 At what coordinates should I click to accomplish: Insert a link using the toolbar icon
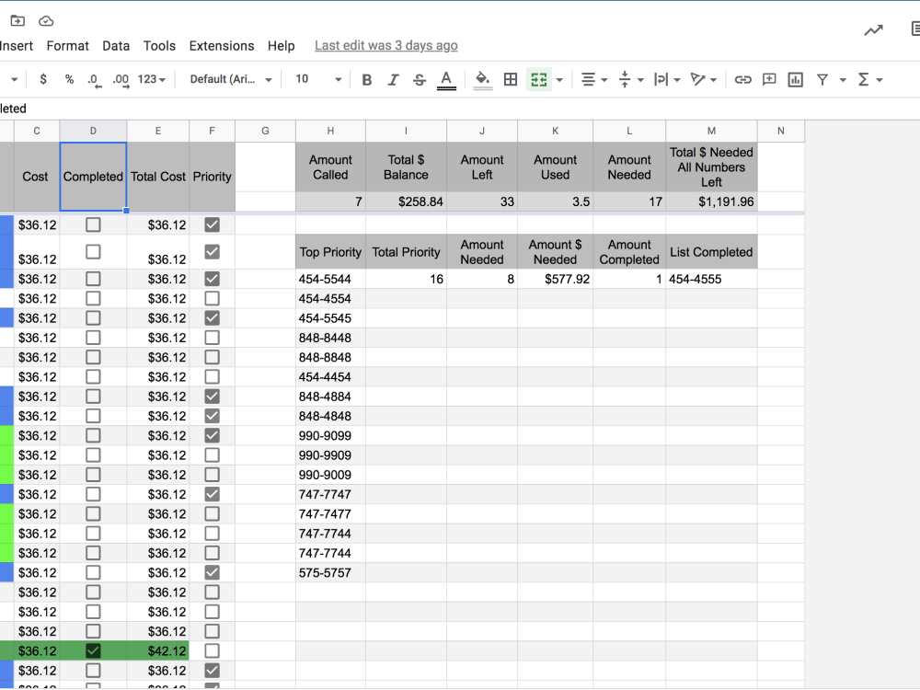[x=742, y=79]
